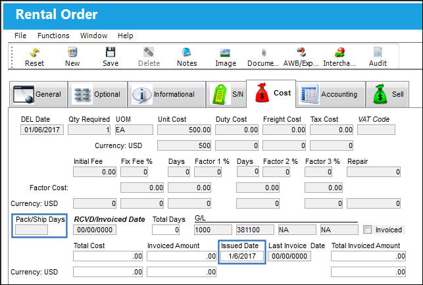Open the File menu
Screen dimensions: 423x285
click(x=20, y=36)
